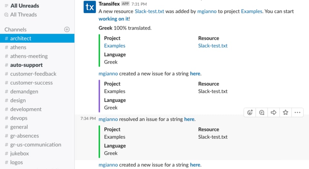
Task: Add a channel with the plus icon
Action: (67, 30)
